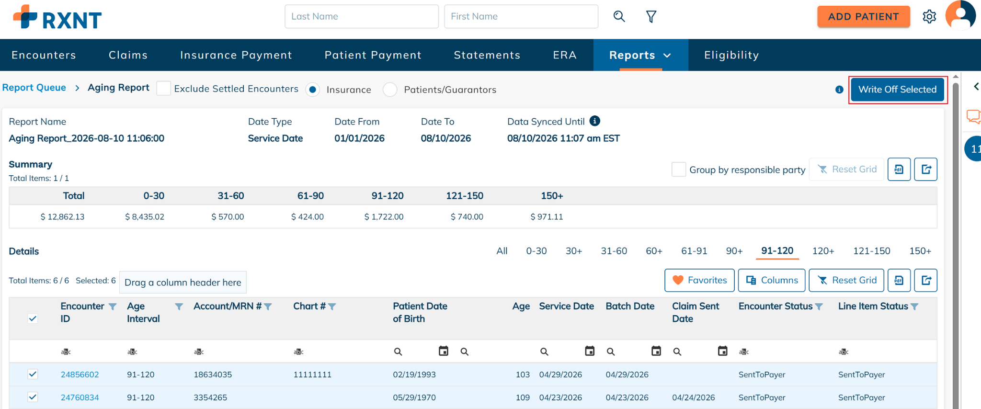Open the chat messages icon in sidebar
981x409 pixels.
tap(973, 116)
